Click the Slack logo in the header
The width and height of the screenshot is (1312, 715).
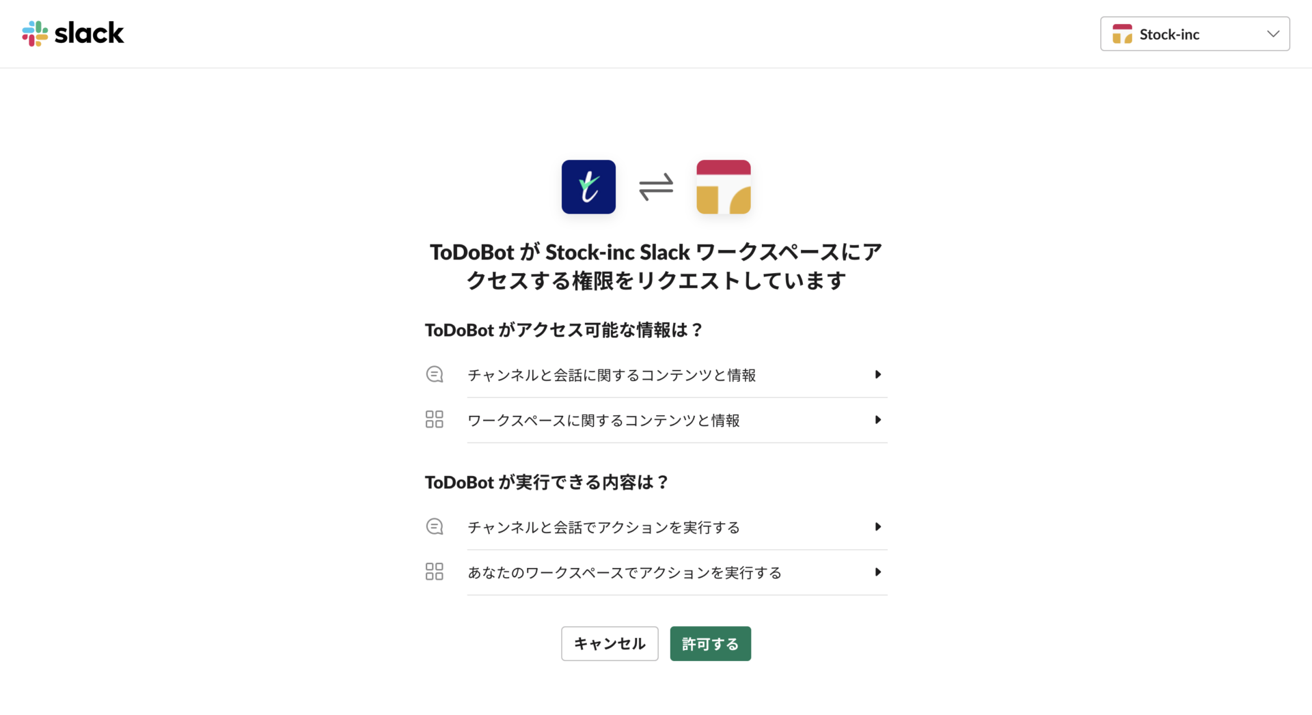(72, 33)
